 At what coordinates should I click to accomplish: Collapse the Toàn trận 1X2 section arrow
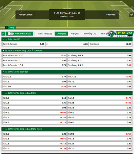point(3,39)
